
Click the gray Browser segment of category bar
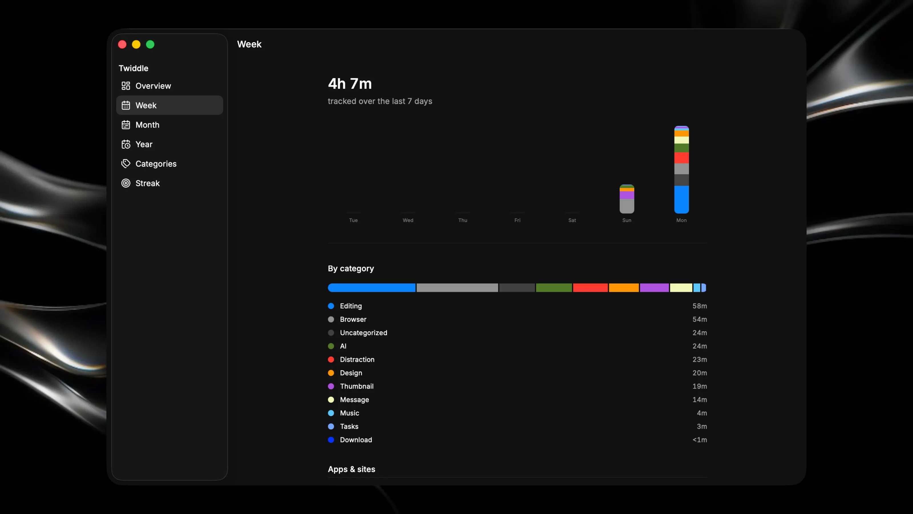457,288
